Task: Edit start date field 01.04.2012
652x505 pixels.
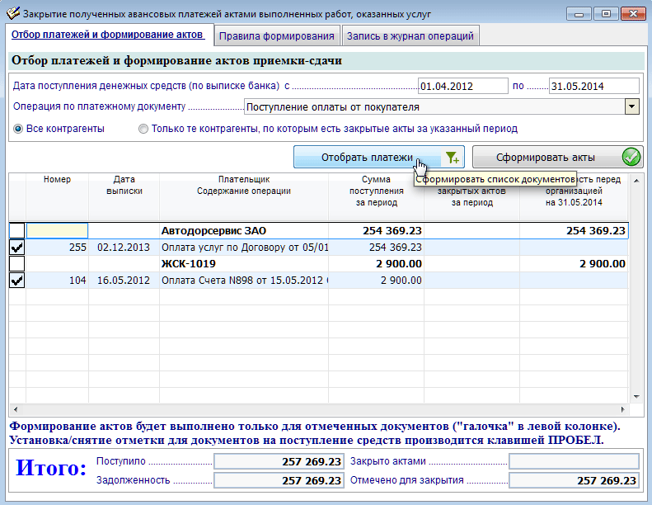Action: [x=462, y=86]
